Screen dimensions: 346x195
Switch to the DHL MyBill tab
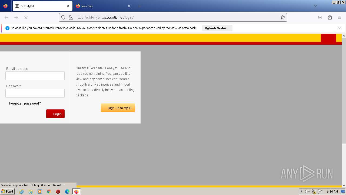[x=42, y=6]
